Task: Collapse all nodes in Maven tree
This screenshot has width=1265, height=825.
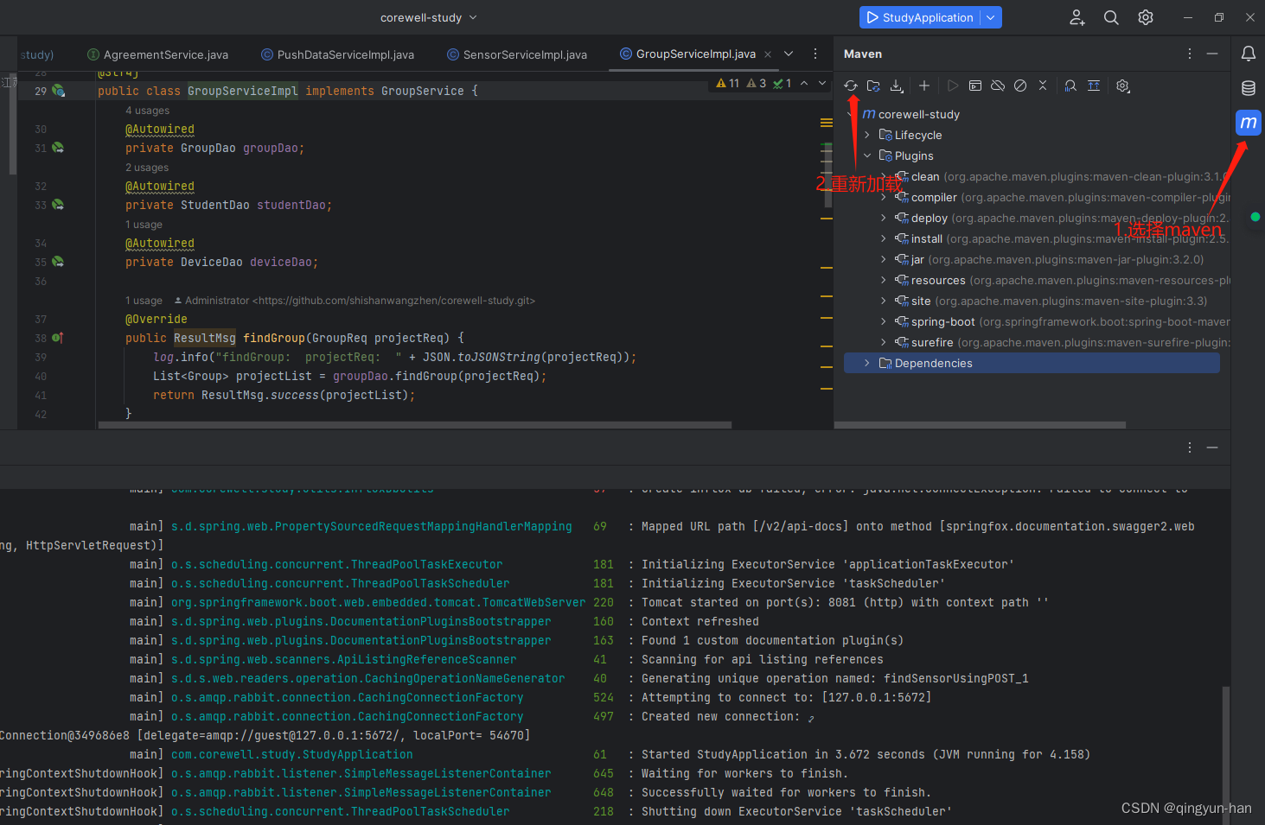Action: [1043, 86]
